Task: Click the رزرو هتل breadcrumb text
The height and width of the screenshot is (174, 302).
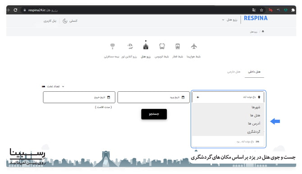Action: pyautogui.click(x=253, y=32)
